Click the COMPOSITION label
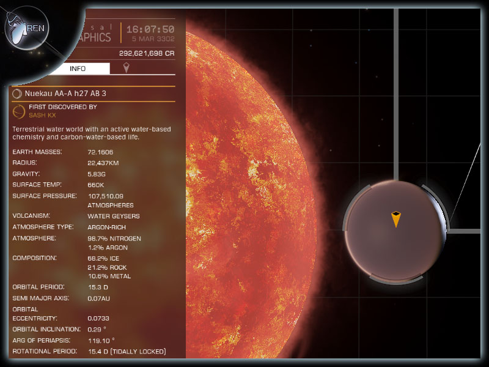 [x=34, y=258]
